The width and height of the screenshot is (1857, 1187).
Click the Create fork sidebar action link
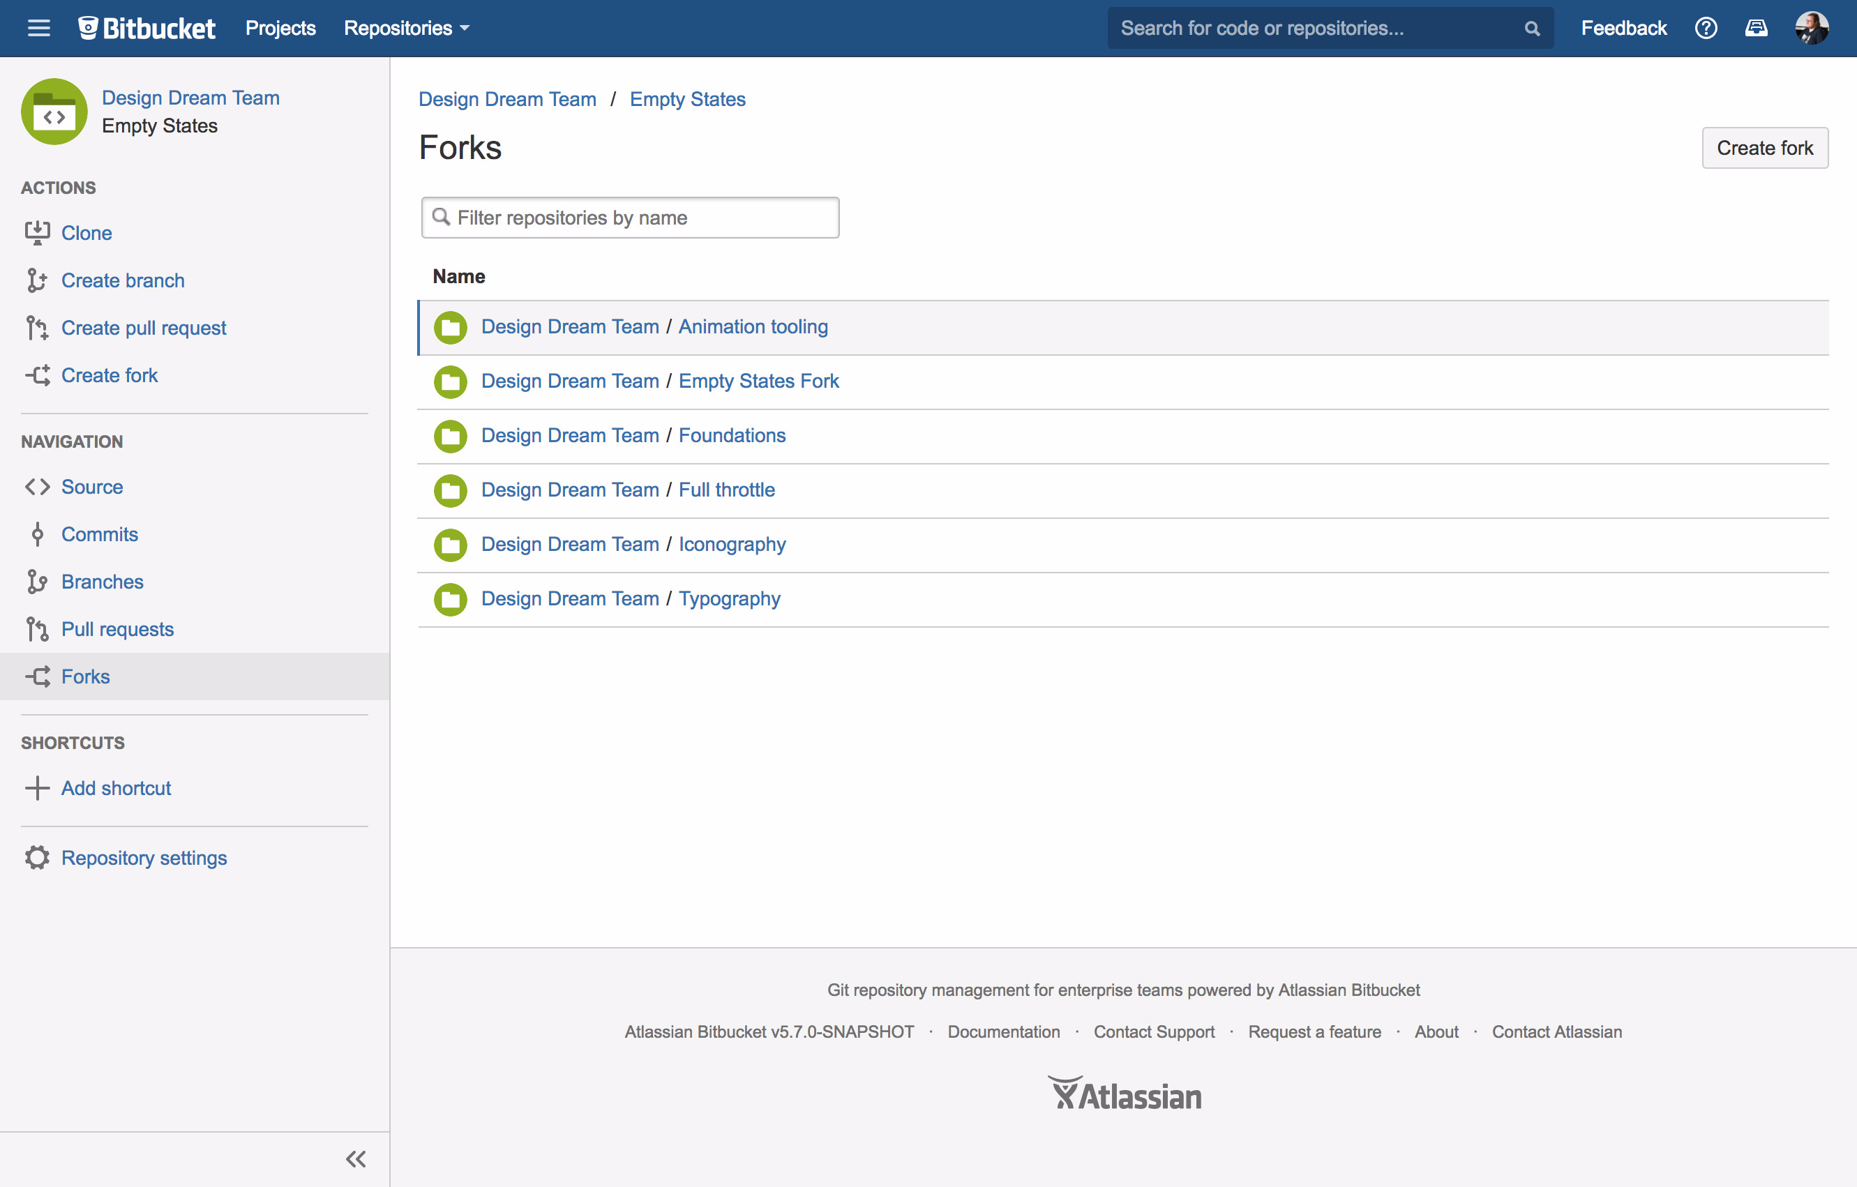110,375
